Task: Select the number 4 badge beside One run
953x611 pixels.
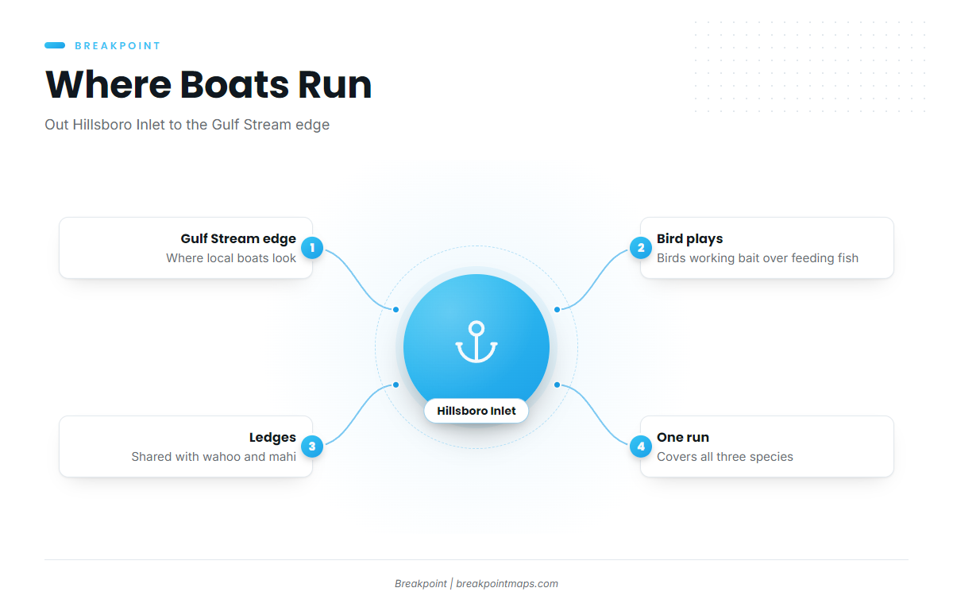Action: [x=641, y=447]
